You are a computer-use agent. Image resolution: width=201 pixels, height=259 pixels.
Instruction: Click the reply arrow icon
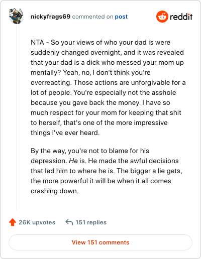pos(69,222)
